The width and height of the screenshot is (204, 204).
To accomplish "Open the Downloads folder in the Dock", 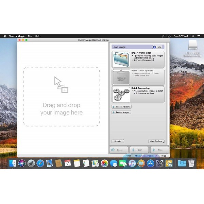I will pyautogui.click(x=182, y=163).
